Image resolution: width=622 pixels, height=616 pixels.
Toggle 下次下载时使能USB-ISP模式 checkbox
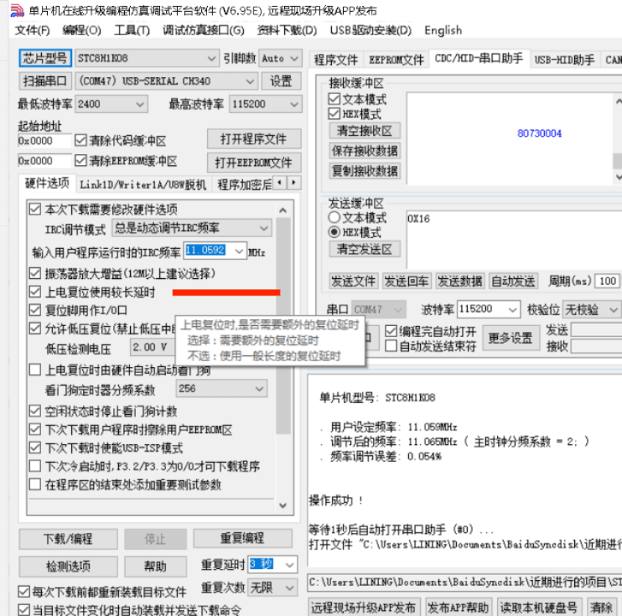[x=35, y=448]
